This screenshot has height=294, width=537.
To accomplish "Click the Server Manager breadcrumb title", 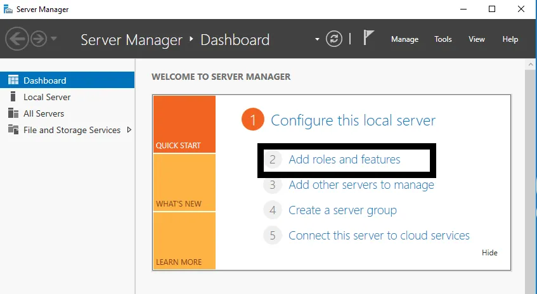I will coord(131,40).
